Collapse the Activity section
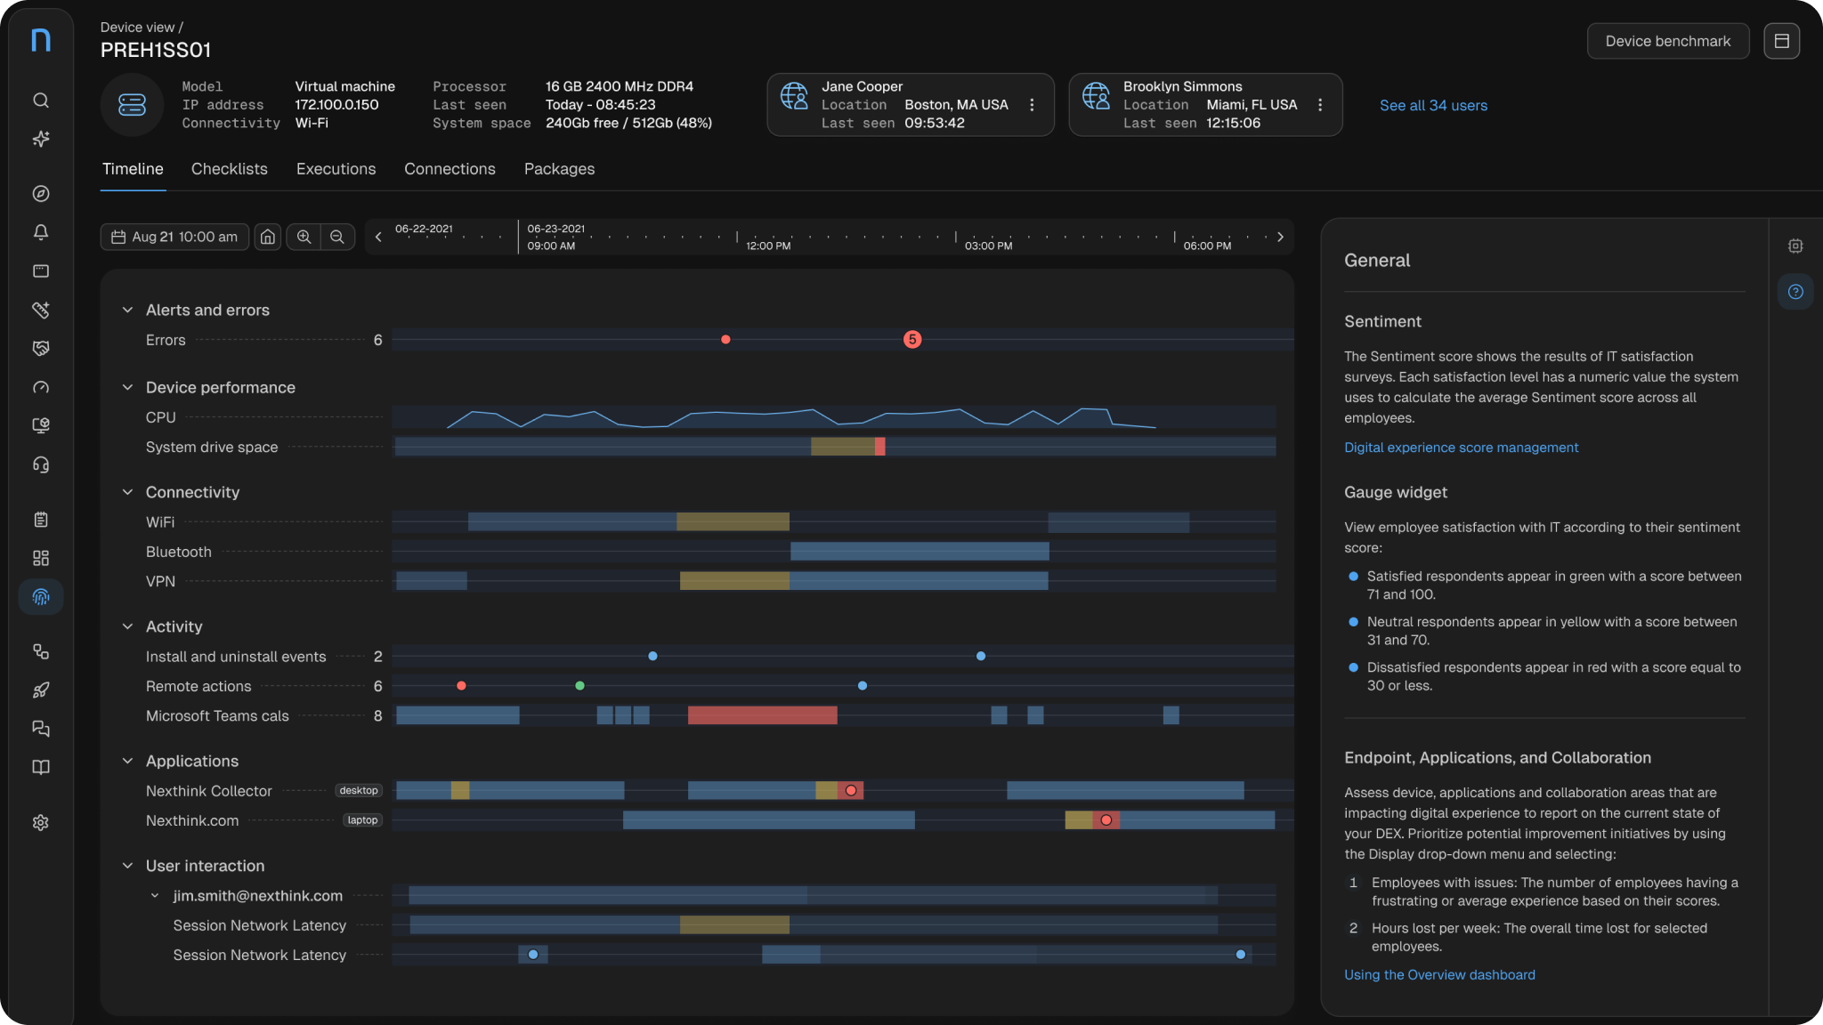Viewport: 1823px width, 1025px height. (127, 626)
